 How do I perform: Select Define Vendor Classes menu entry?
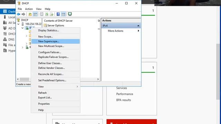pos(56,68)
